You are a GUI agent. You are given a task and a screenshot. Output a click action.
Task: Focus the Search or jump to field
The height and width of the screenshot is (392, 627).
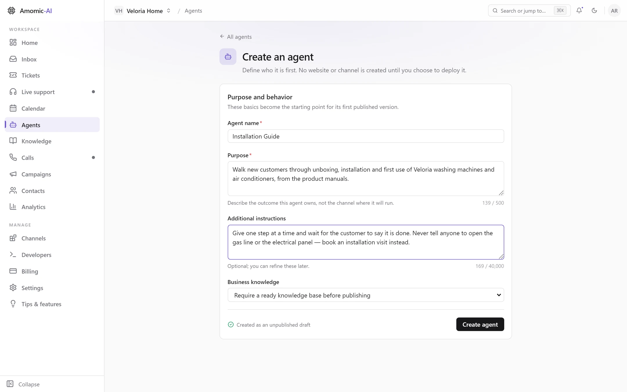pos(529,11)
